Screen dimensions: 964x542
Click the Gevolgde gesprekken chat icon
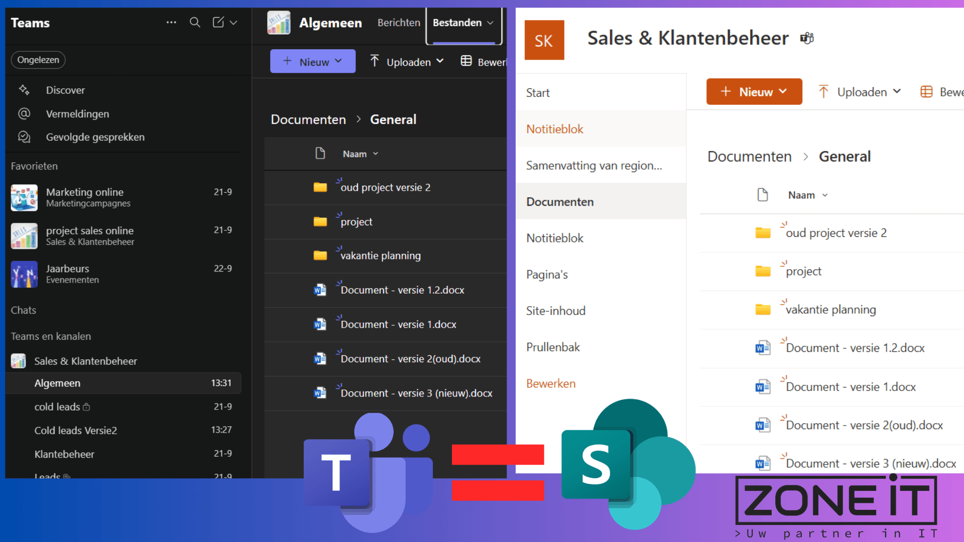pos(24,137)
